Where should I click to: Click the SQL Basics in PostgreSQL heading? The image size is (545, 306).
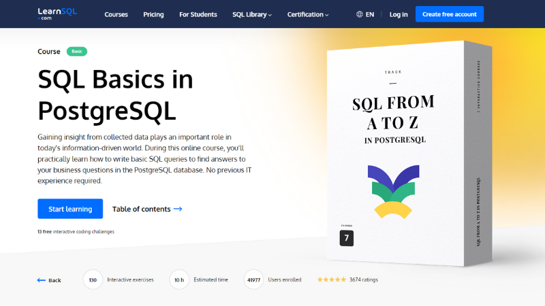(x=115, y=95)
